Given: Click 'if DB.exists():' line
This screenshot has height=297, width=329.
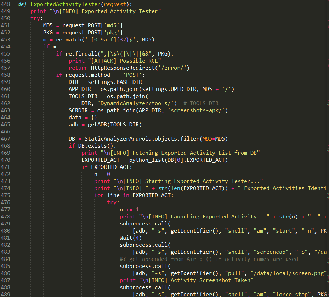Looking at the screenshot, I should tap(92, 146).
